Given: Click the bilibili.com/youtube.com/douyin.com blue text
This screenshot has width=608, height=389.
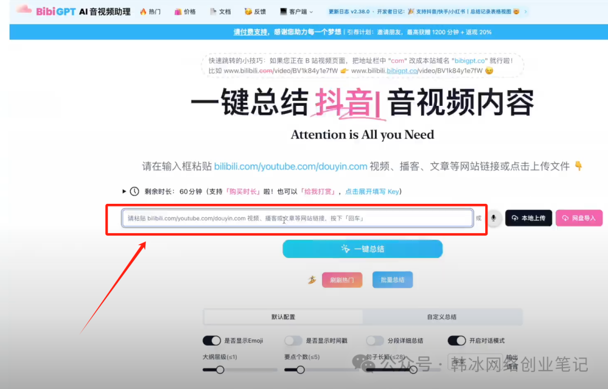Looking at the screenshot, I should pyautogui.click(x=290, y=167).
